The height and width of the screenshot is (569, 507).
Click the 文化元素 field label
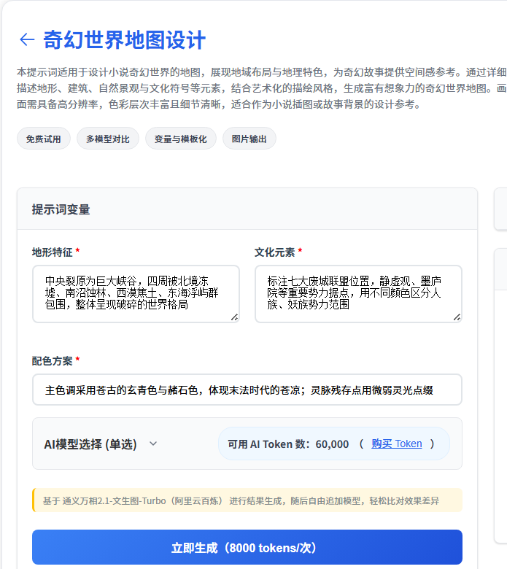point(274,252)
